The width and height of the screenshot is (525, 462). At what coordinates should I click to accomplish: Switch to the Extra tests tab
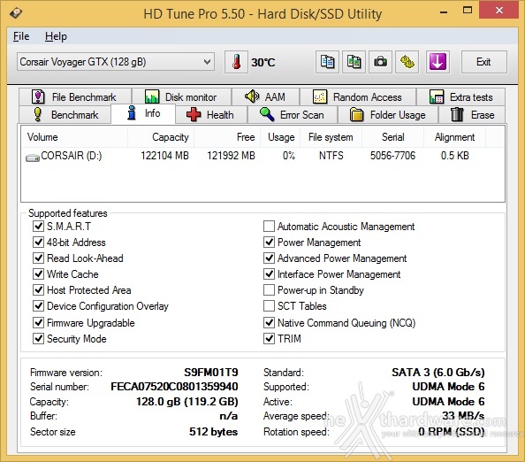tap(460, 96)
